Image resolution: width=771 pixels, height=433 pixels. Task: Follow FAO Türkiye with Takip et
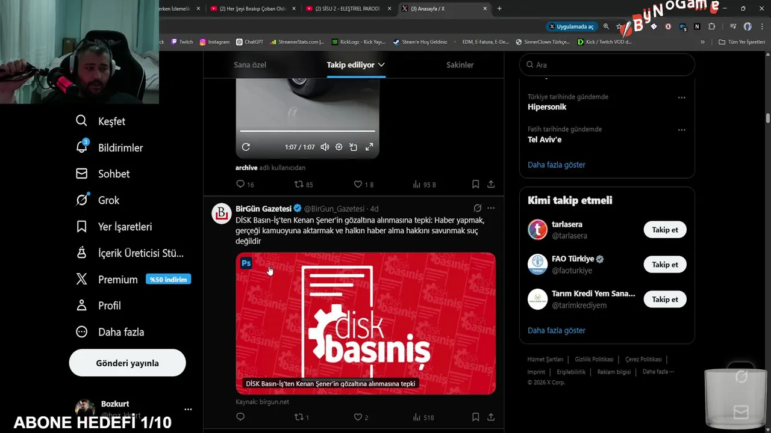pyautogui.click(x=665, y=265)
